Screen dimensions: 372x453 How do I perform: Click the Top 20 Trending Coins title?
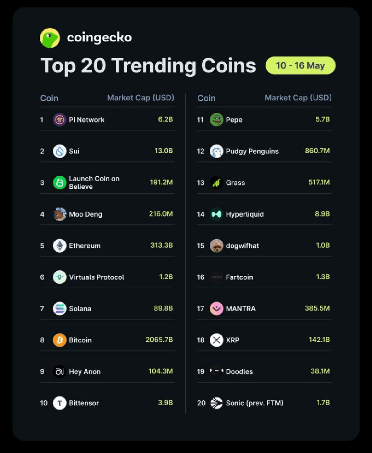(148, 66)
